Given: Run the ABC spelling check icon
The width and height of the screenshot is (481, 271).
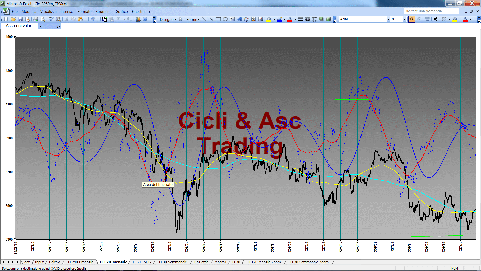Looking at the screenshot, I should (x=51, y=19).
